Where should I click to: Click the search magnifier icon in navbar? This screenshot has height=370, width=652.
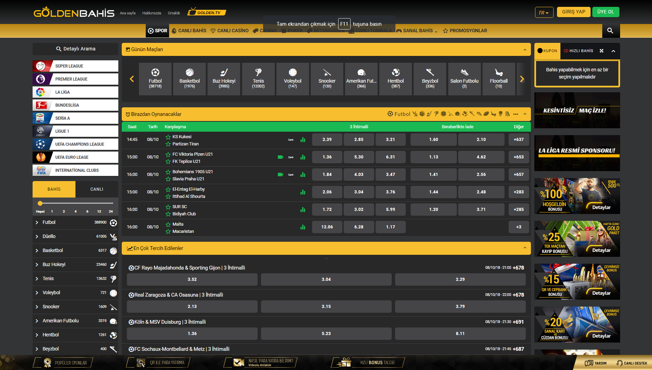(610, 31)
